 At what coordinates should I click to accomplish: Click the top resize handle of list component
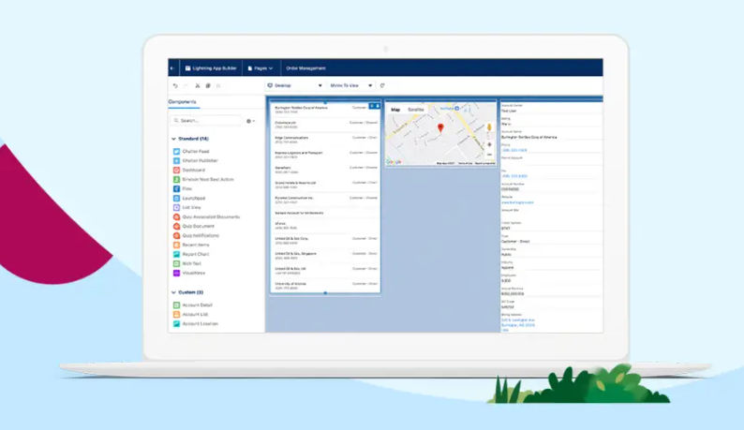(x=325, y=102)
